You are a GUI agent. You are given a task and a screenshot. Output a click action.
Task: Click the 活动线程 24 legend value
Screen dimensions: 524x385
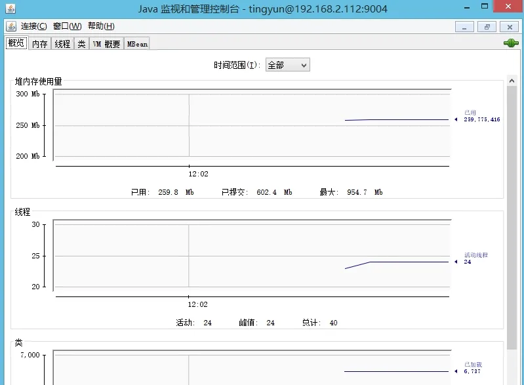tap(467, 262)
